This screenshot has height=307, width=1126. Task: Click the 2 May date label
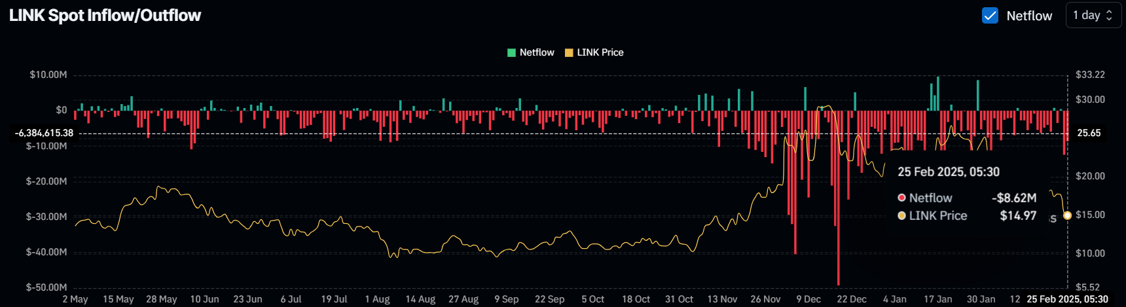click(75, 299)
